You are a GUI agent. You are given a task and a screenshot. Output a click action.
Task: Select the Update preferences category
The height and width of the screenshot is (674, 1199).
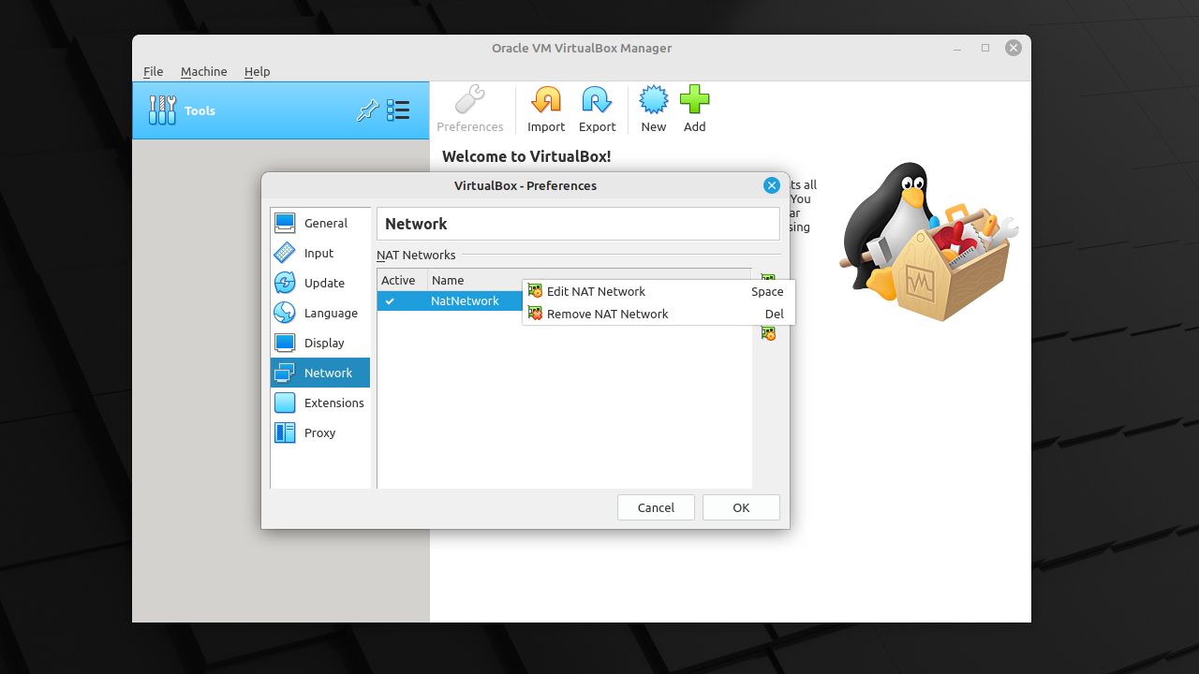[320, 283]
